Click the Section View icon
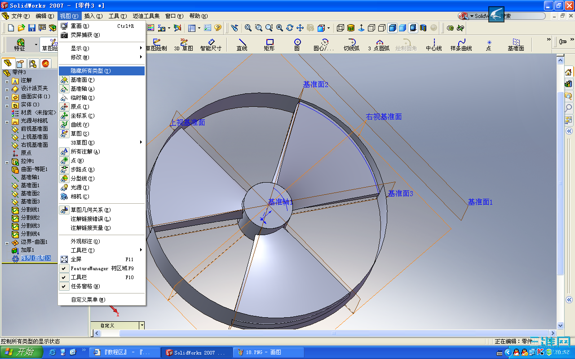This screenshot has width=575, height=359. click(x=423, y=28)
